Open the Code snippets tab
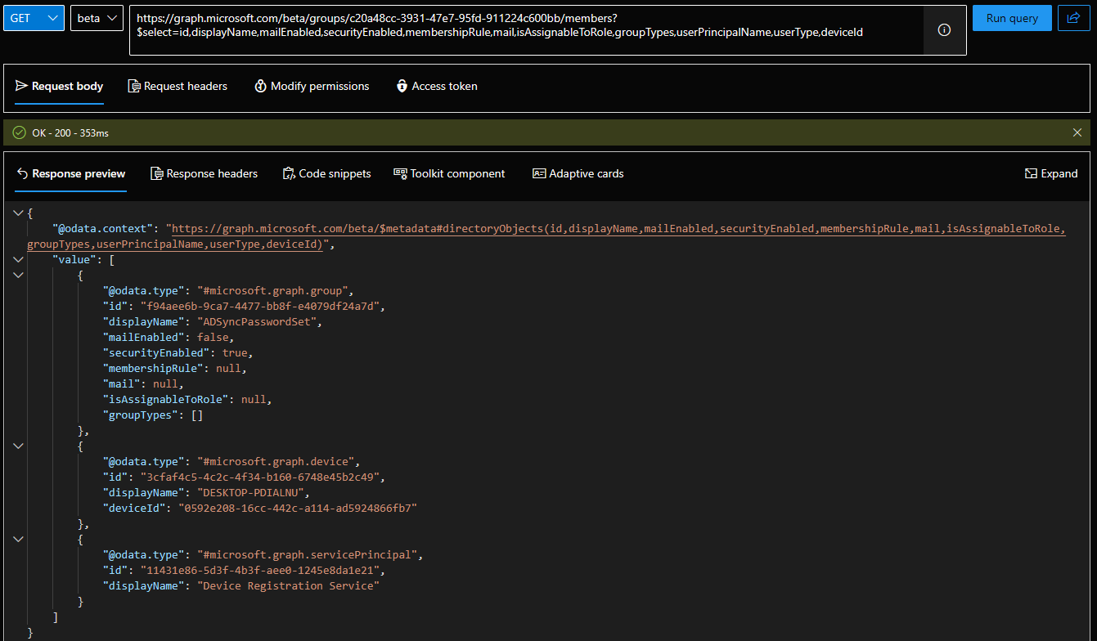Image resolution: width=1097 pixels, height=641 pixels. pyautogui.click(x=326, y=173)
